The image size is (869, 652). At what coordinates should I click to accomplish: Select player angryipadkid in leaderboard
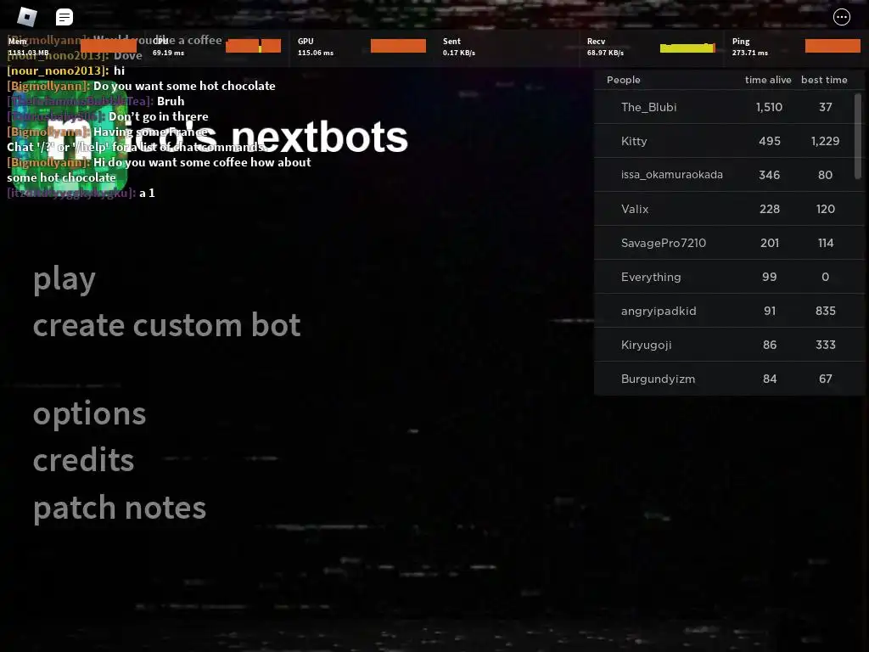tap(729, 311)
